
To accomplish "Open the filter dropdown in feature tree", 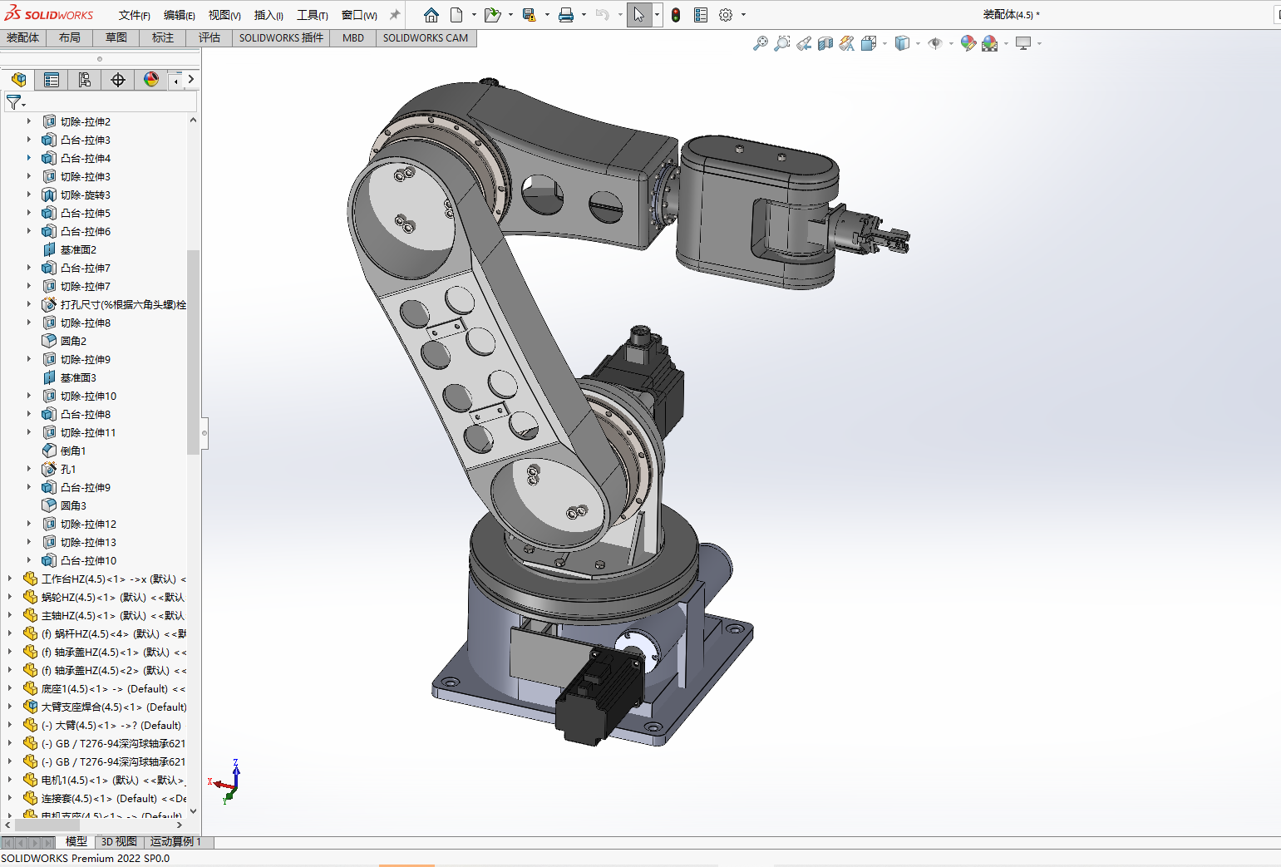I will (x=17, y=102).
